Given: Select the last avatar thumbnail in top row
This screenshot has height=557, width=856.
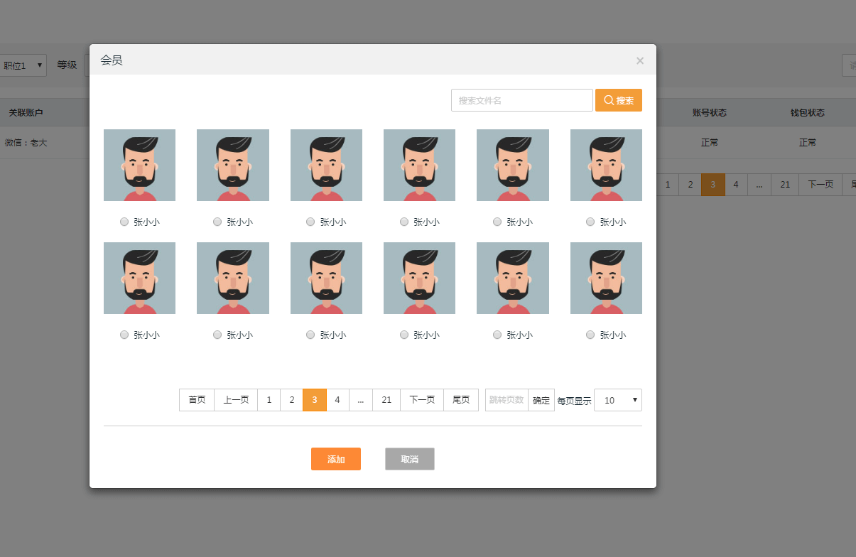Looking at the screenshot, I should [x=606, y=165].
